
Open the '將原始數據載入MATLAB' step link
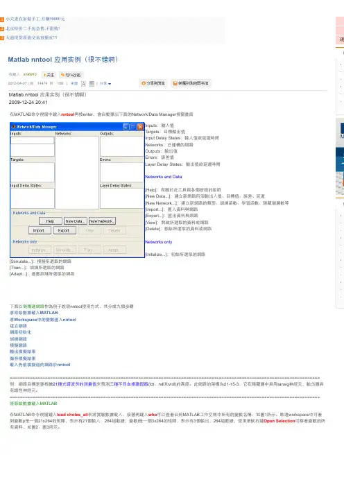[34, 313]
